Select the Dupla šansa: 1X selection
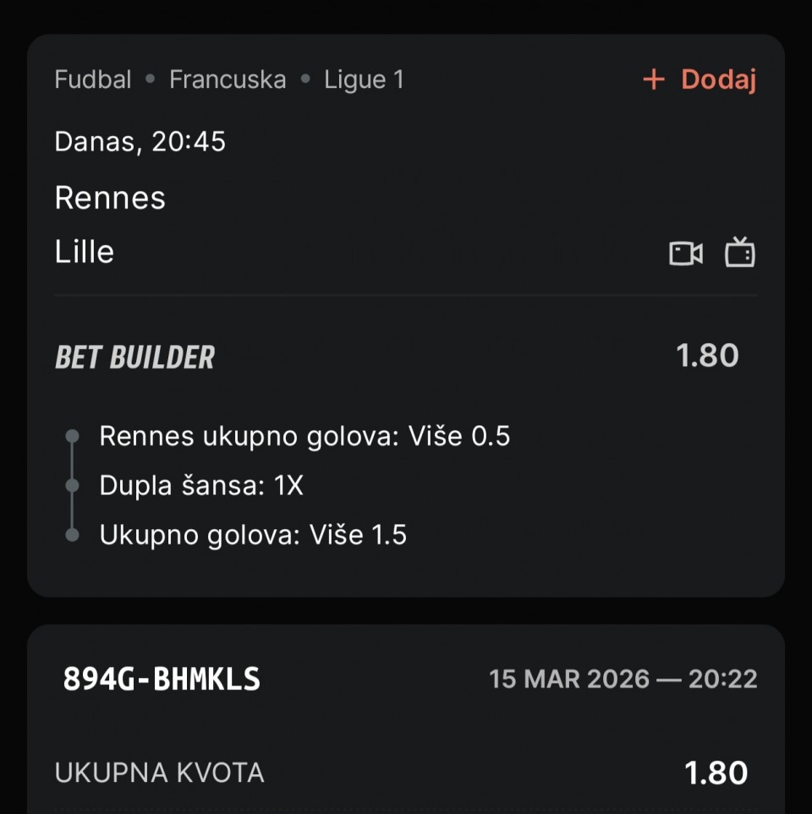812x814 pixels. (201, 486)
